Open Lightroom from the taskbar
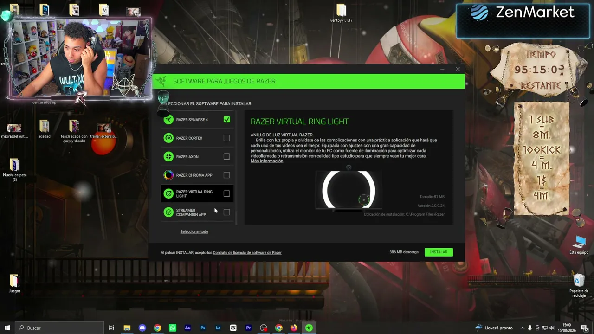This screenshot has height=334, width=594. click(x=218, y=328)
